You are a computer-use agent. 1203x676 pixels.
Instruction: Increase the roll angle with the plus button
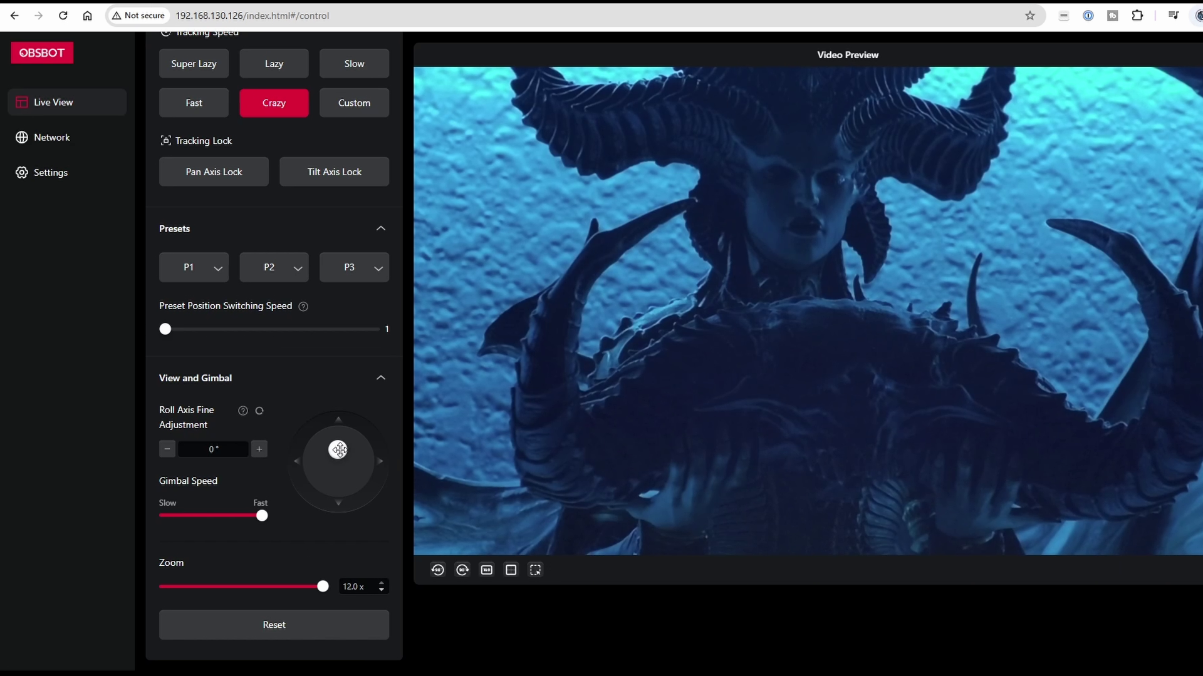(259, 449)
